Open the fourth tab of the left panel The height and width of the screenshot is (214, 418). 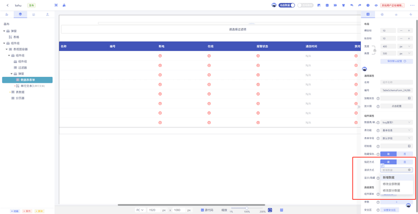47,14
